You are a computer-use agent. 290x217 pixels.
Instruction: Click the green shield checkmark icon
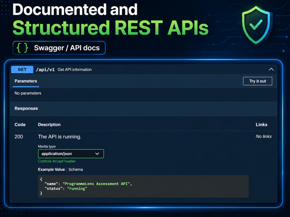point(256,25)
